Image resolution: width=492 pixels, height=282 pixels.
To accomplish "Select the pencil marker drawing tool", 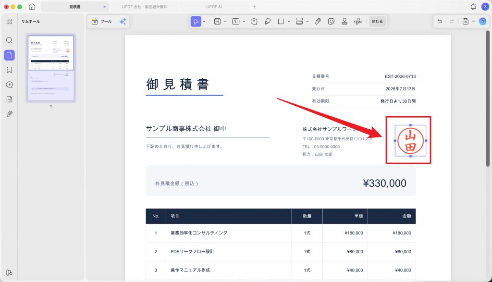I will [268, 21].
